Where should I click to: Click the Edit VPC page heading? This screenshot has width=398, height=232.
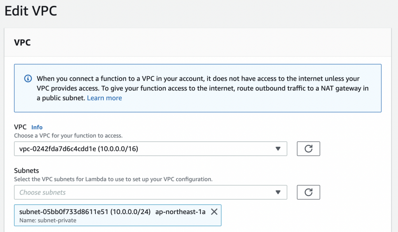click(x=31, y=11)
